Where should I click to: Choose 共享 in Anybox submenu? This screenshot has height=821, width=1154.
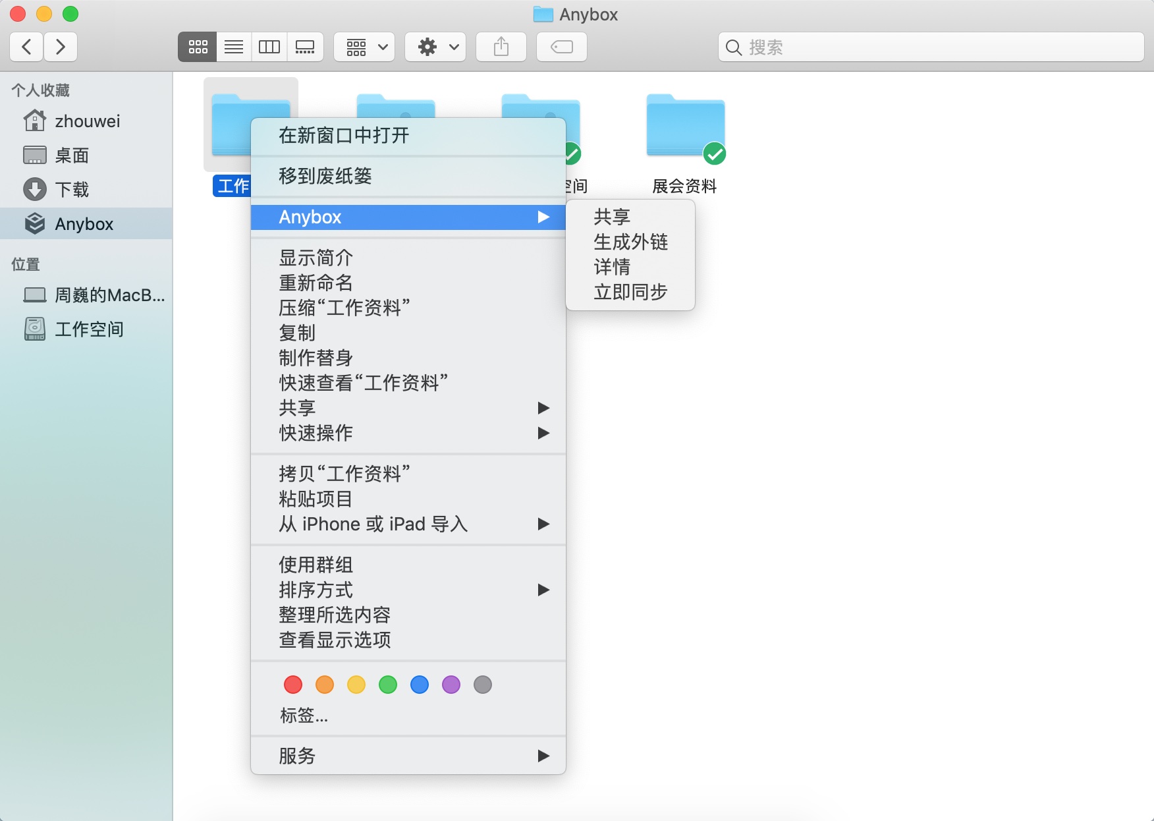click(630, 217)
